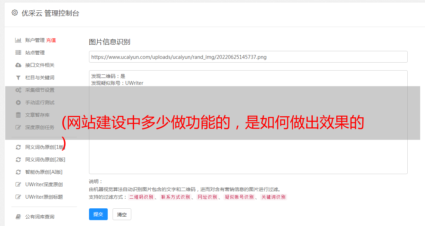425x226 pixels.
Task: Open 站点管理 in the sidebar
Action: pyautogui.click(x=35, y=53)
